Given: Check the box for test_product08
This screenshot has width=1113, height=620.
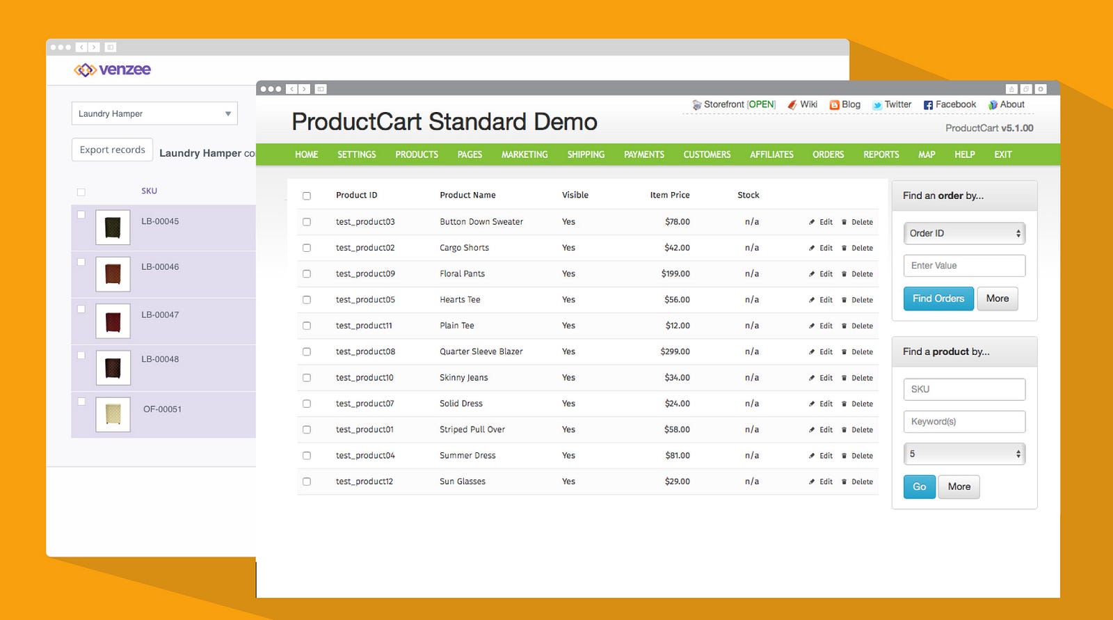Looking at the screenshot, I should pos(307,352).
